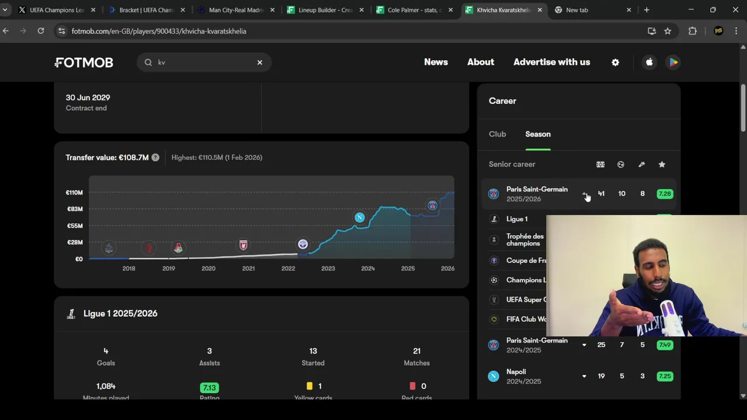747x420 pixels.
Task: Open the Apple App Store icon
Action: (649, 62)
